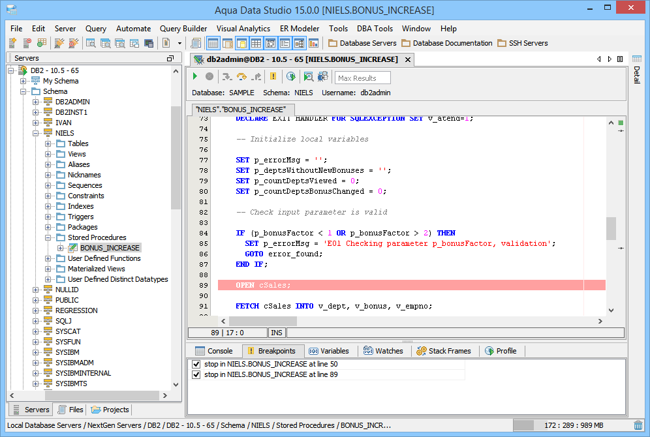The height and width of the screenshot is (437, 650).
Task: Uncheck the breakpoint at line 50
Action: click(196, 364)
